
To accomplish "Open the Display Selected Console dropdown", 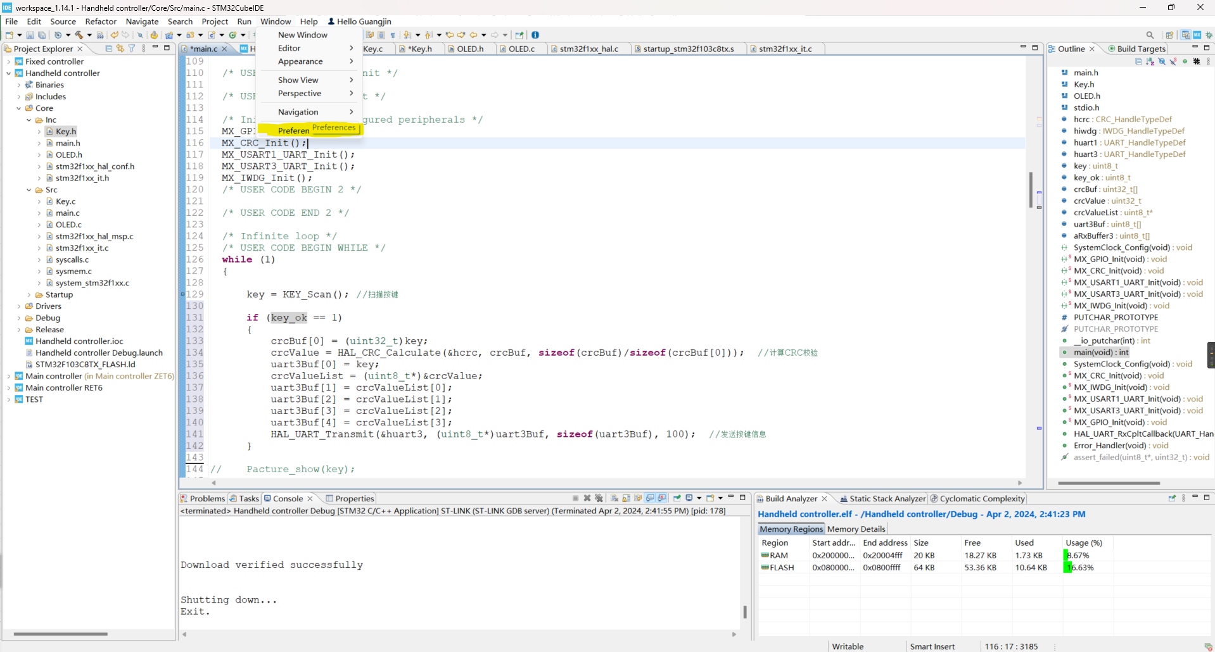I will (699, 498).
